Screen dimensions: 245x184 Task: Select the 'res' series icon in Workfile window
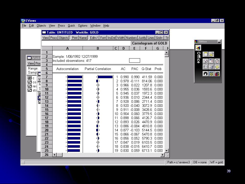[x=30, y=86]
